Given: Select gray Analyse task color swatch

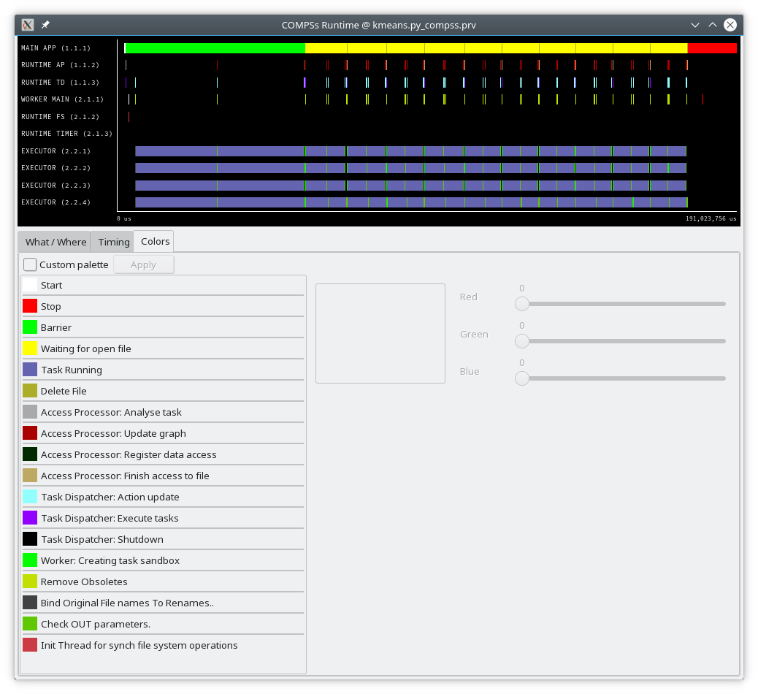Looking at the screenshot, I should click(x=30, y=412).
